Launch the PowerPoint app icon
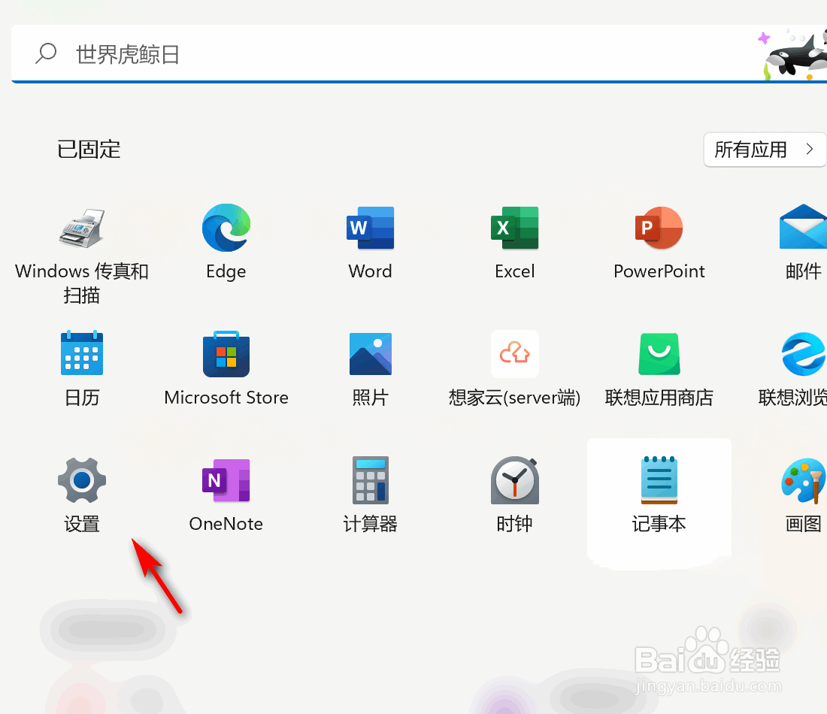This screenshot has width=827, height=714. 659,228
